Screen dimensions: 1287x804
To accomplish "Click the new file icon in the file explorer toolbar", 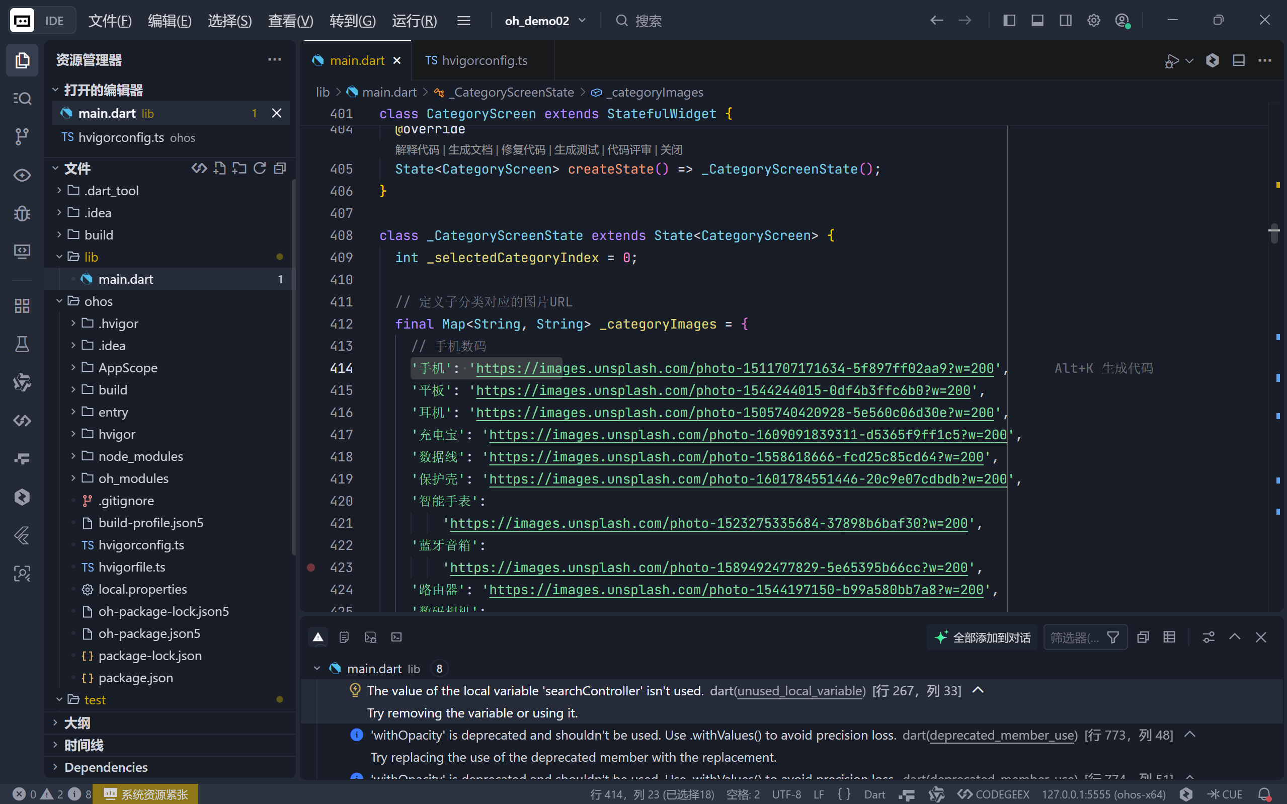I will tap(219, 169).
